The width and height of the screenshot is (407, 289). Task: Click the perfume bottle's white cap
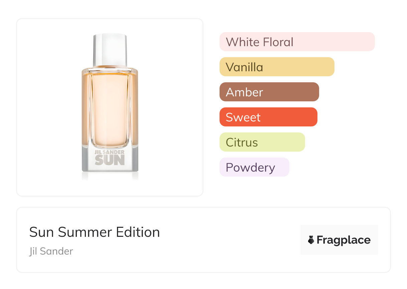point(110,50)
